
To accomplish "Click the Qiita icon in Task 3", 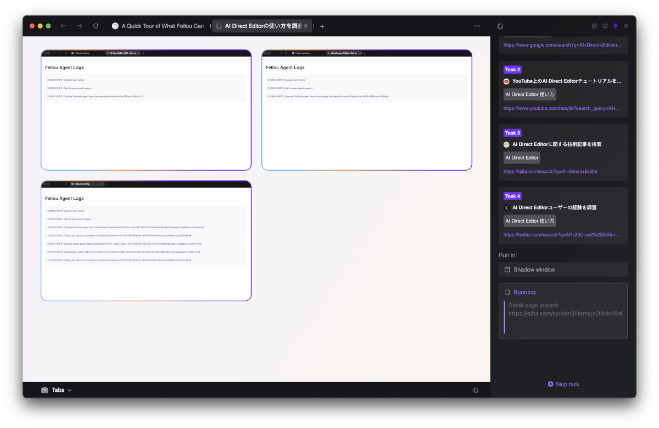I will [x=507, y=144].
